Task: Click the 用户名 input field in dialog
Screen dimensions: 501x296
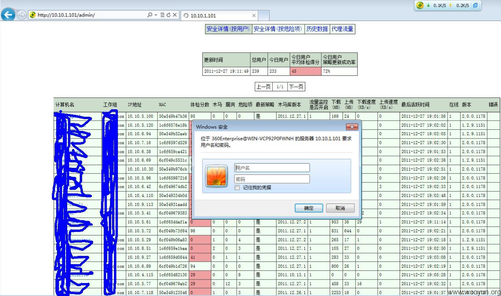Action: (272, 168)
